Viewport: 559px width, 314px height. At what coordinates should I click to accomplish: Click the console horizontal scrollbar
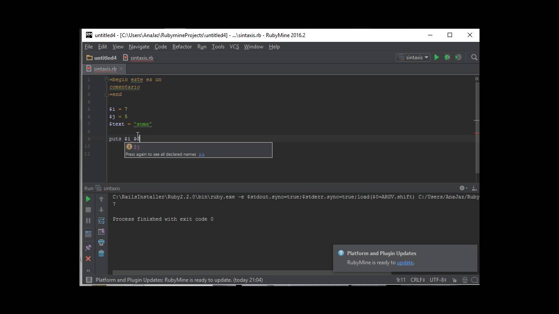click(252, 273)
